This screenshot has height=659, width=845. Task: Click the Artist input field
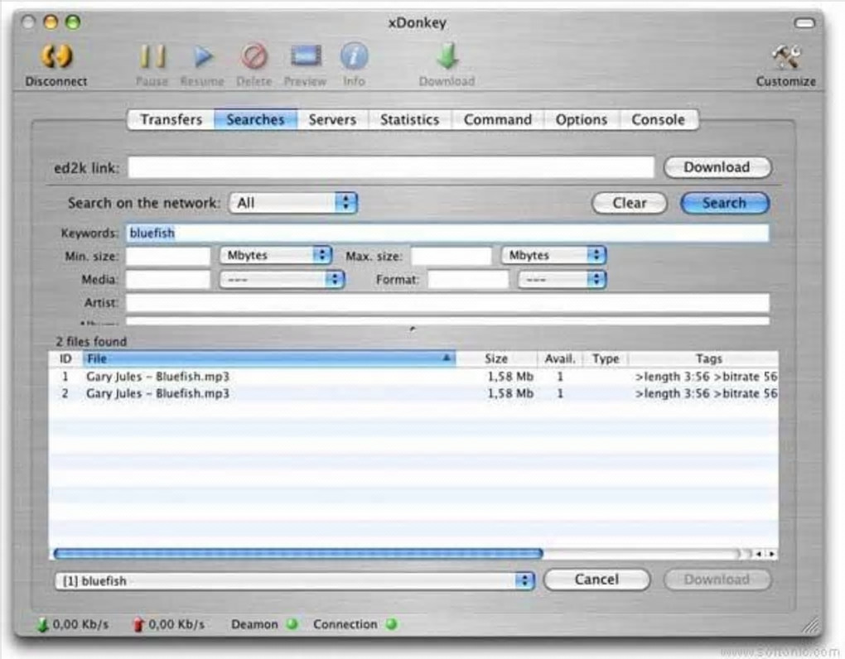(447, 302)
